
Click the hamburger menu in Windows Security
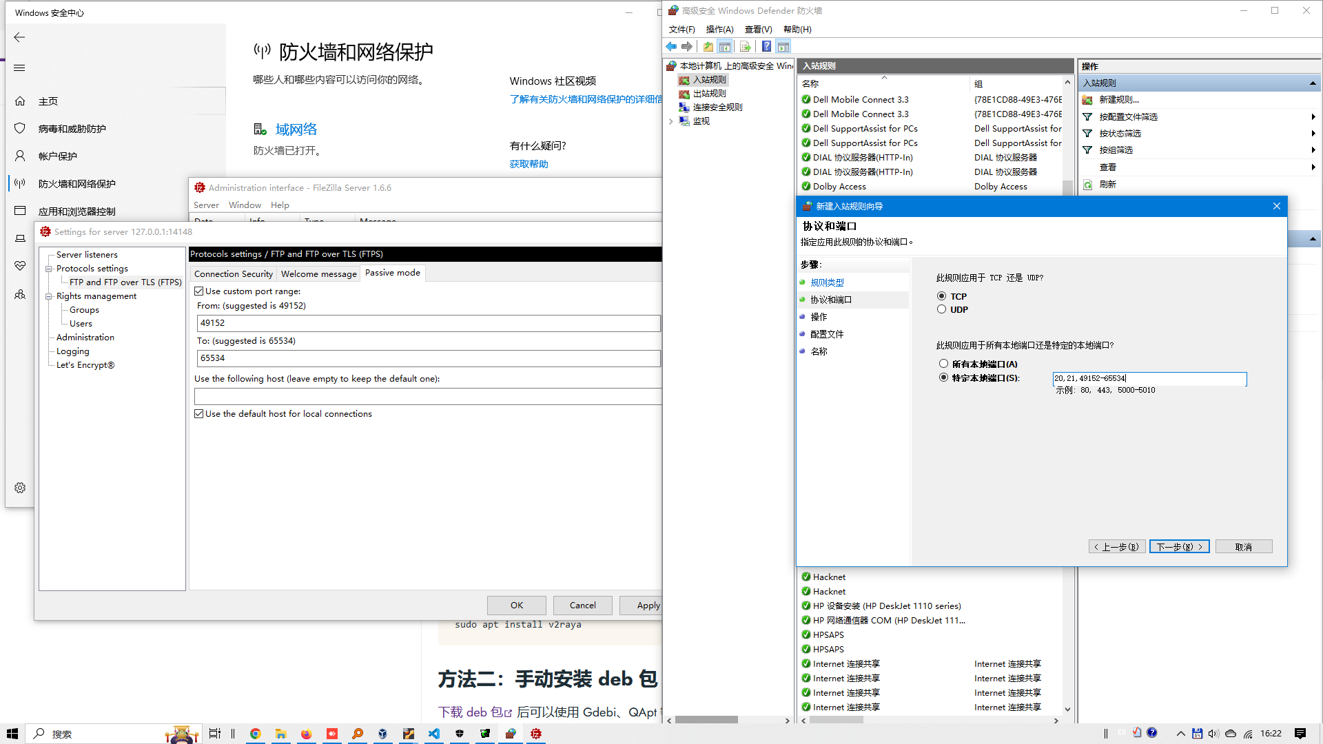click(19, 68)
